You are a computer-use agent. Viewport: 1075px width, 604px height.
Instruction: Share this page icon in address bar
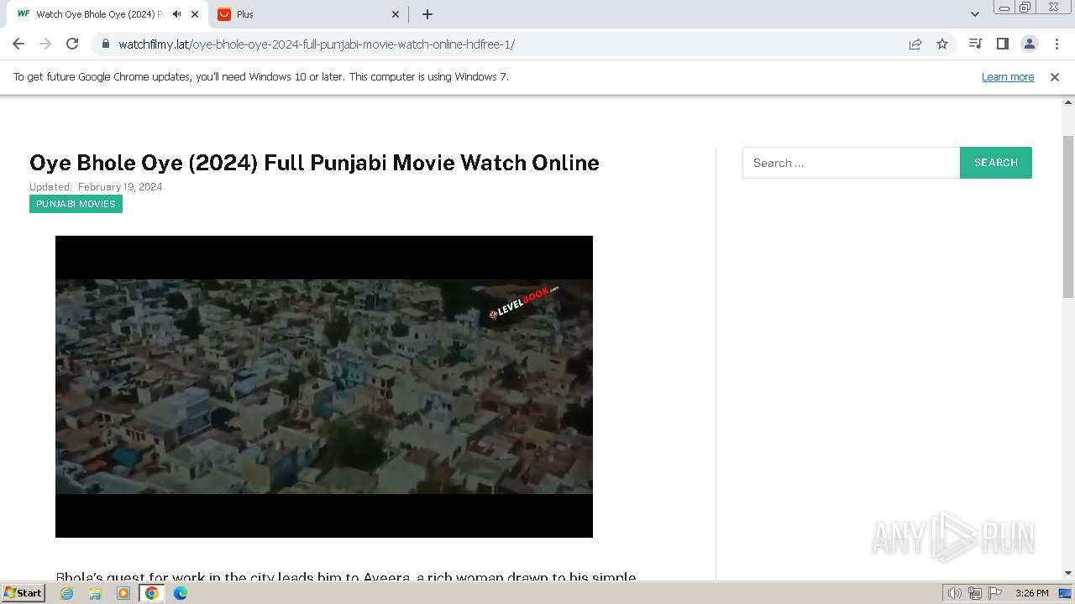point(915,44)
